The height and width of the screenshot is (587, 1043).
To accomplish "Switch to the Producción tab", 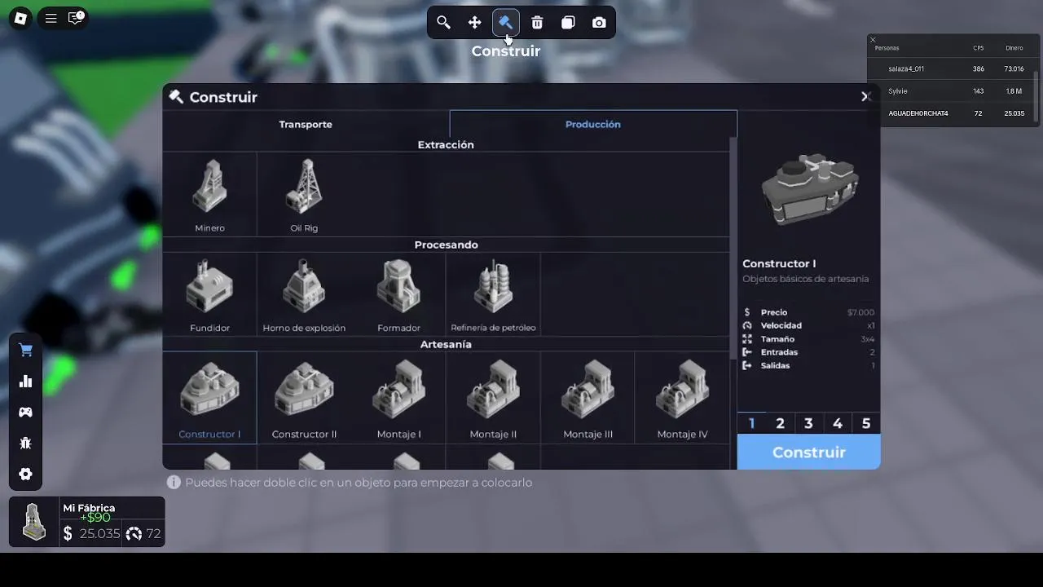I will click(593, 124).
